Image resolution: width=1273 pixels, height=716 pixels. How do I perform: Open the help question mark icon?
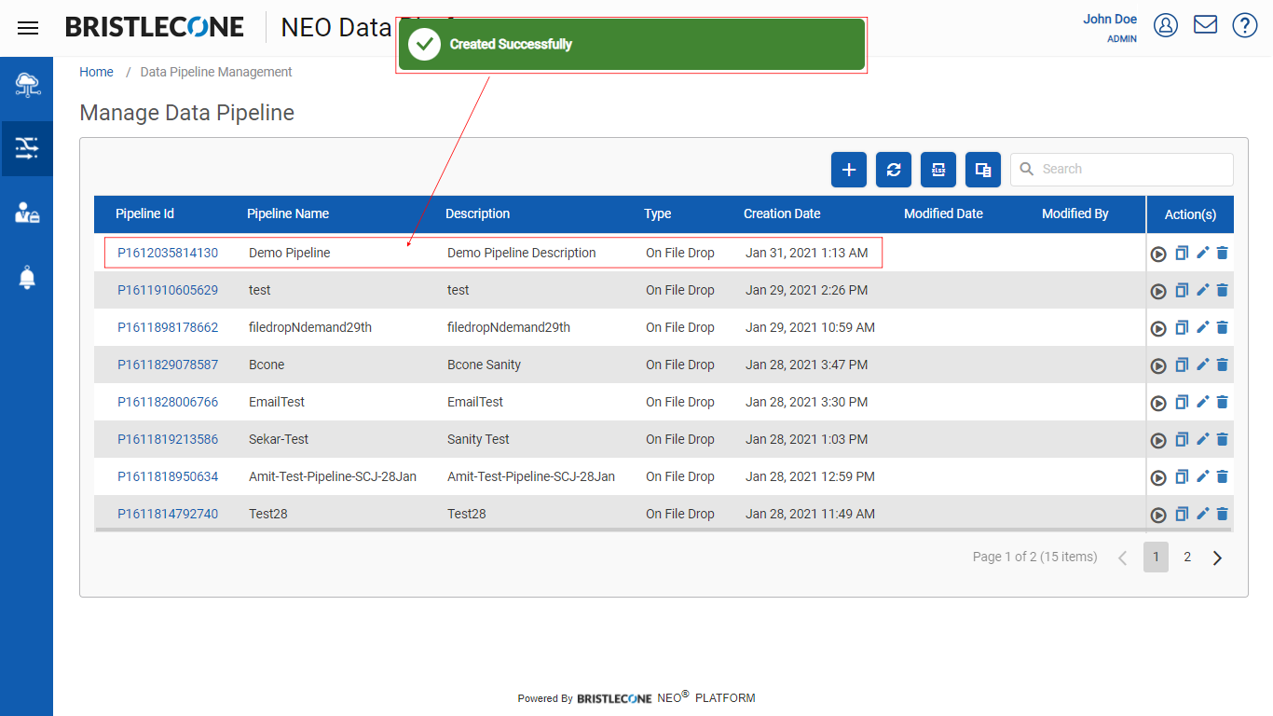click(1245, 25)
